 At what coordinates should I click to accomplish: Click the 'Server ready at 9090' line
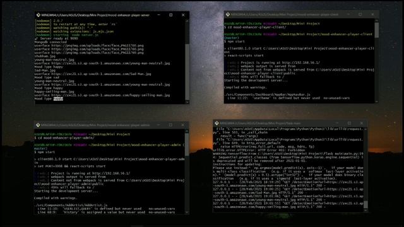[x=56, y=38]
